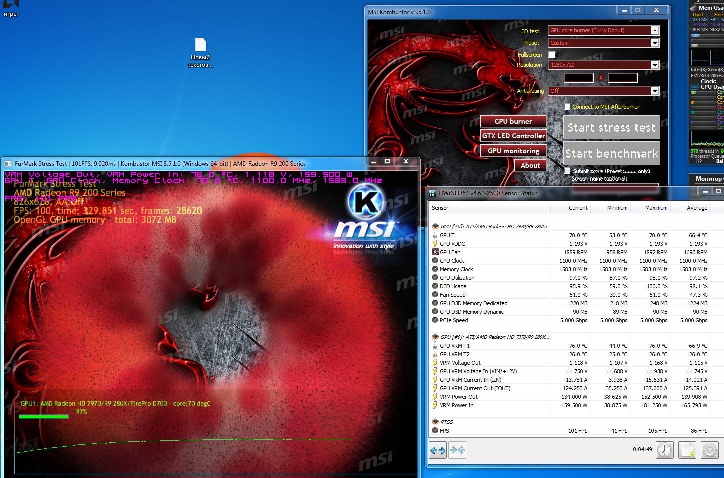Select the "GPU VRM Voltage In (VIN/+12V)" label
Image resolution: width=724 pixels, height=478 pixels.
point(478,371)
